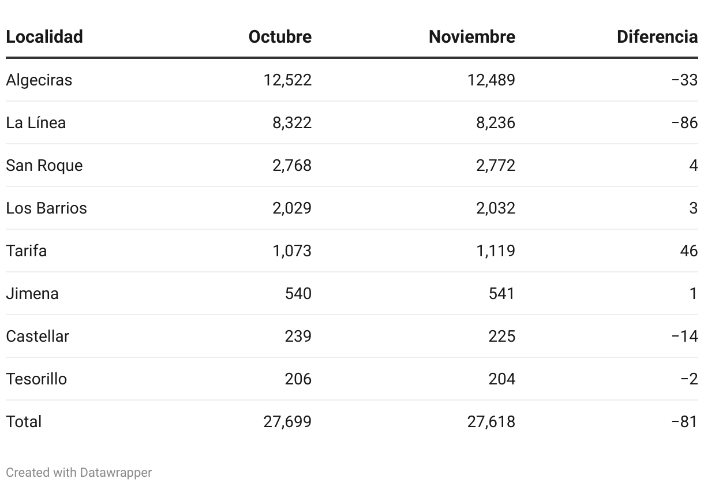Select the Total row label

pyautogui.click(x=24, y=421)
